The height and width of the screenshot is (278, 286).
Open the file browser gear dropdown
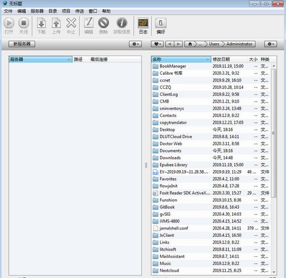coord(271,44)
